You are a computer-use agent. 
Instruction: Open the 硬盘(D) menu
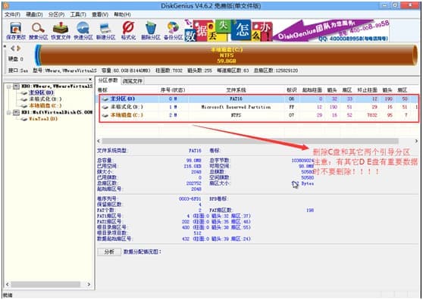(x=34, y=14)
